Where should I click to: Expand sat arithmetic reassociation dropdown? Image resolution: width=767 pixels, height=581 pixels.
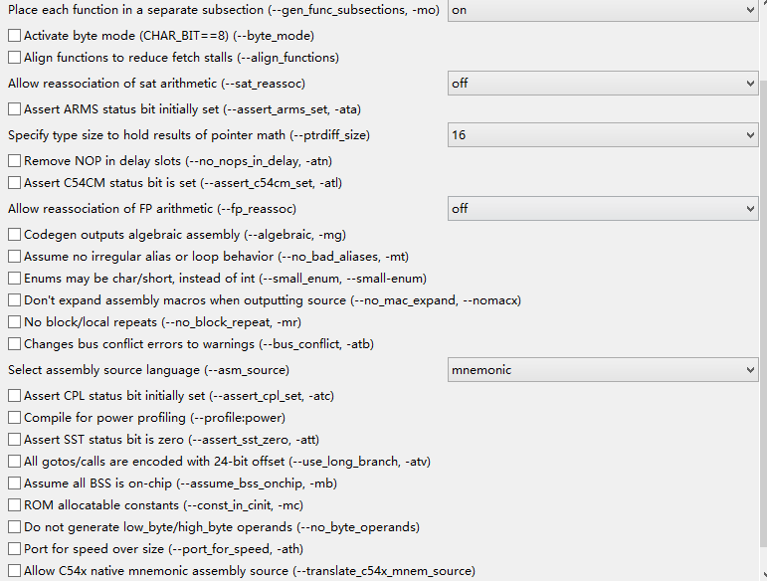click(603, 84)
